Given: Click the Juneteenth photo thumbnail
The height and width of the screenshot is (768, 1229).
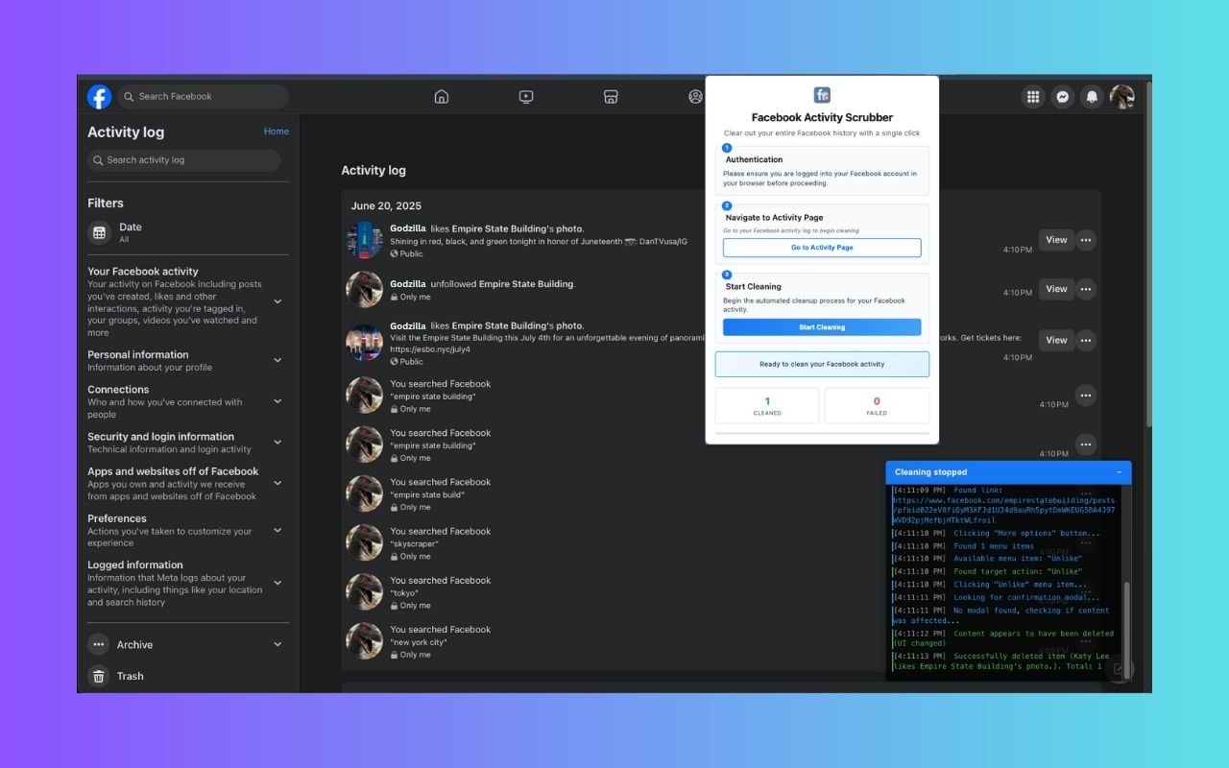Looking at the screenshot, I should pyautogui.click(x=365, y=240).
